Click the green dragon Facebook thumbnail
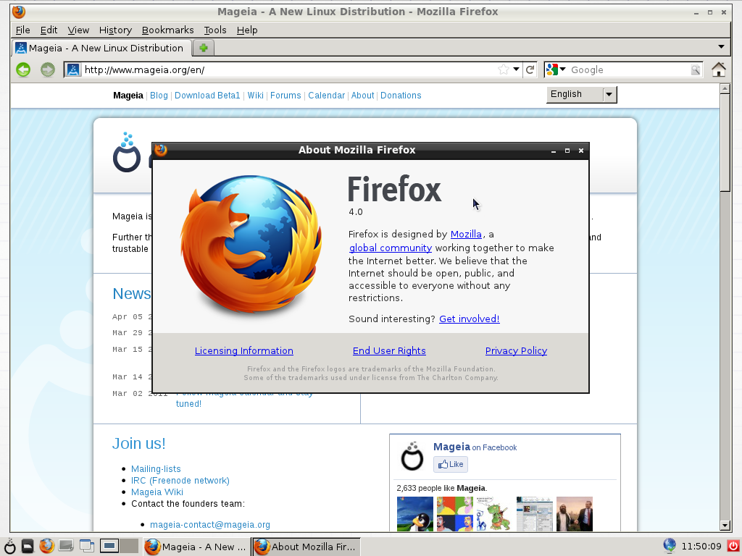Viewport: 742px width, 556px height. (x=494, y=514)
